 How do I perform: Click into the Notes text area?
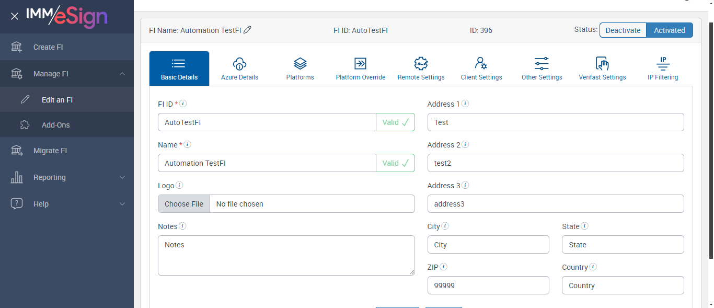coord(286,255)
